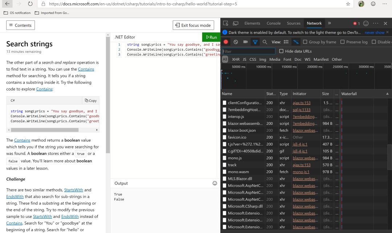This screenshot has width=392, height=233.
Task: Check Hide data URLs
Action: (281, 51)
